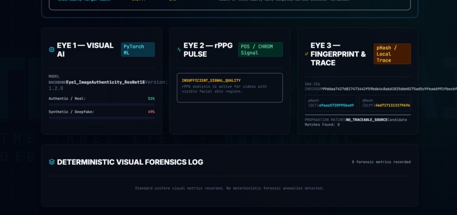Click the Authentic / Real label
457x215 pixels.
(x=67, y=98)
